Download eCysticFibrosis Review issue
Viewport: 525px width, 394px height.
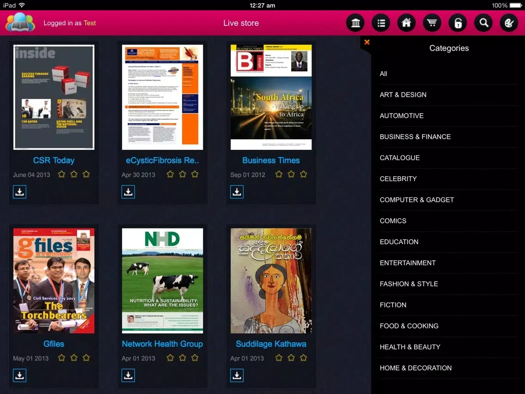coord(128,191)
